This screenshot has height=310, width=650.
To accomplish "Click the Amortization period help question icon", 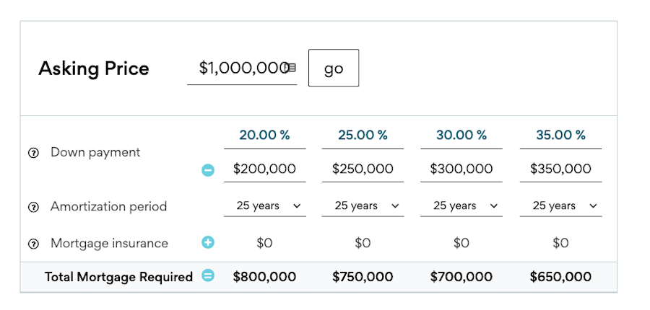I will click(33, 207).
